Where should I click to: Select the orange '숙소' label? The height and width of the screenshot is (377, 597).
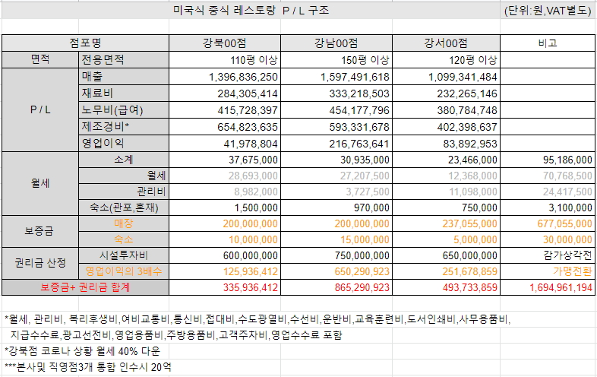coord(124,239)
